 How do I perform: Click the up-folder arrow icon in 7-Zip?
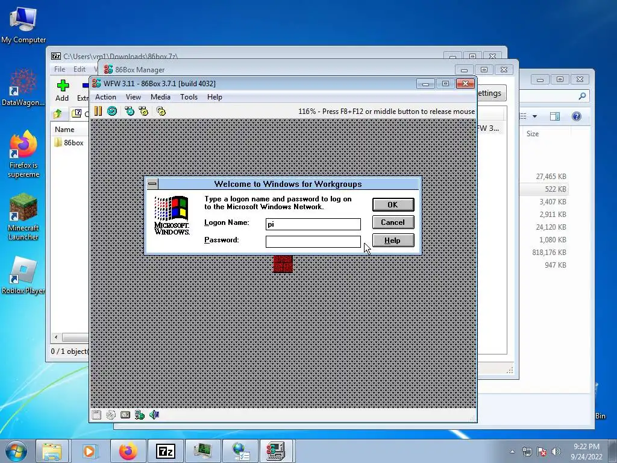pos(58,114)
